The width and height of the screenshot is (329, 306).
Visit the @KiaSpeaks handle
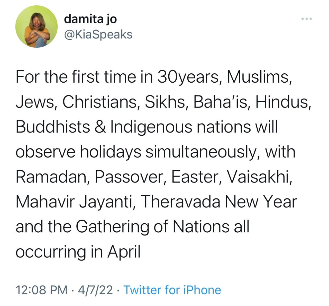[x=98, y=34]
